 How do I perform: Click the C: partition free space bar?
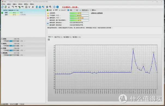14,41
